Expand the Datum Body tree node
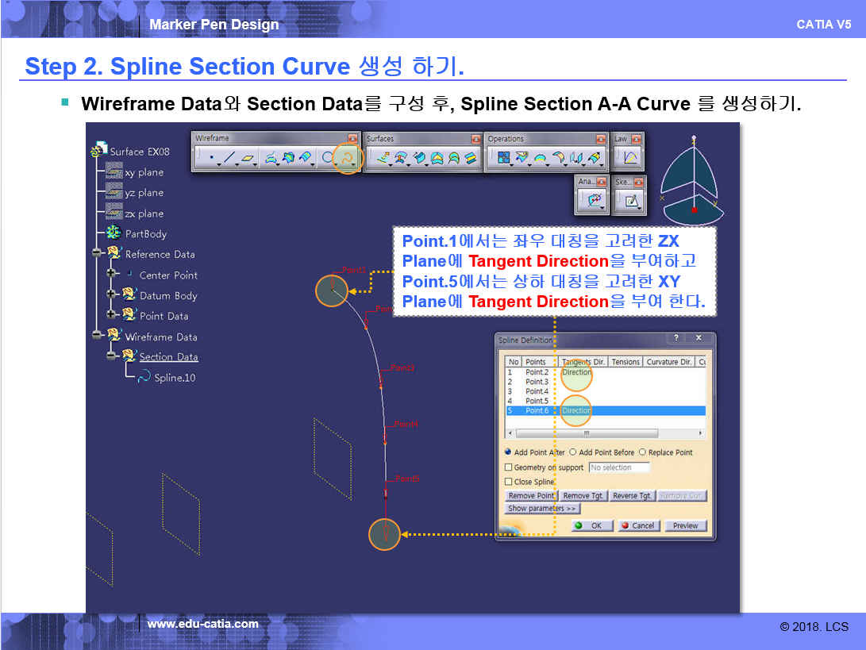 click(112, 295)
